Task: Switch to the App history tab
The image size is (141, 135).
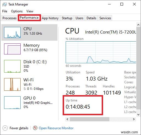Action: [50, 18]
